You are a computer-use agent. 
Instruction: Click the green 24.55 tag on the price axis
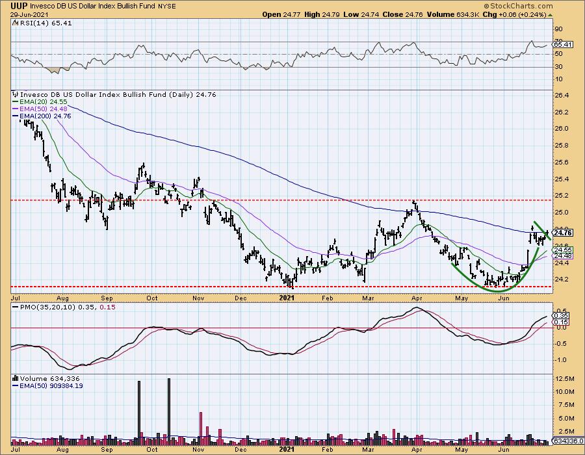(x=564, y=250)
